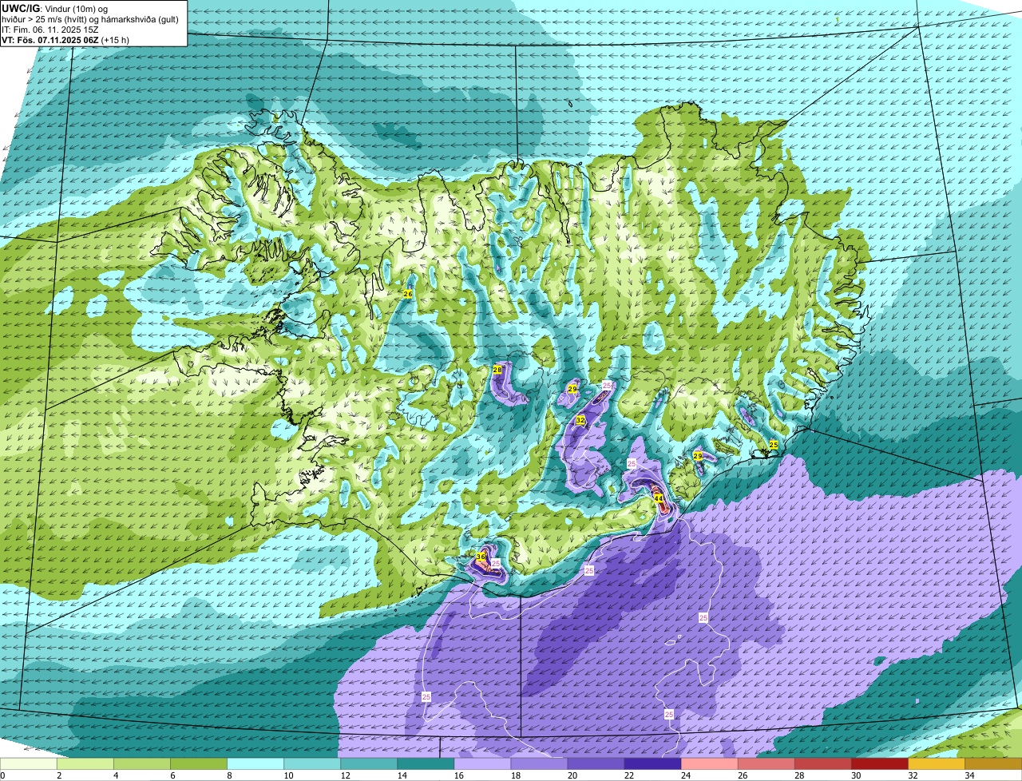
Task: Click the legend number '8'
Action: point(229,775)
